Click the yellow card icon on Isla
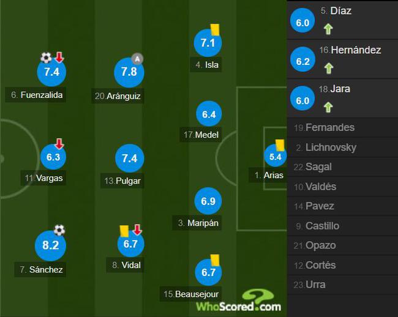Viewport: 398px width, 317px height. [215, 29]
